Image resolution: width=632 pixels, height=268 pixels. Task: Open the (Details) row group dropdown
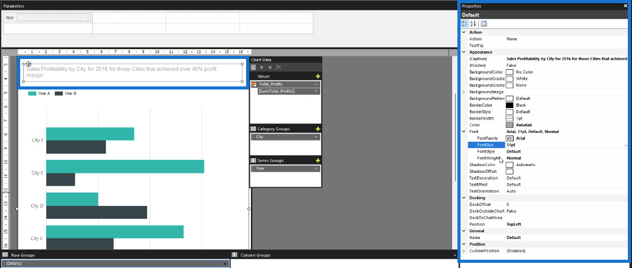click(x=225, y=263)
